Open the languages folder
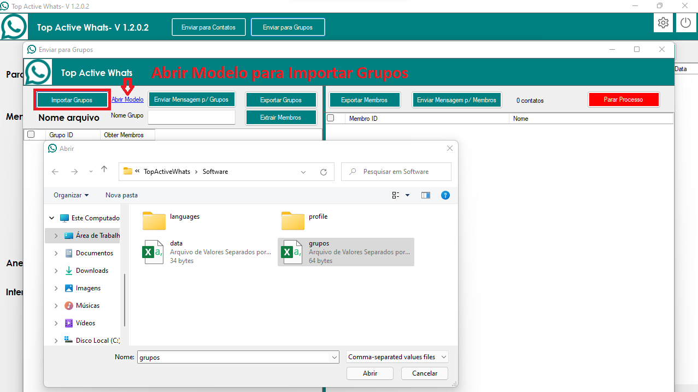The width and height of the screenshot is (698, 392). point(171,220)
